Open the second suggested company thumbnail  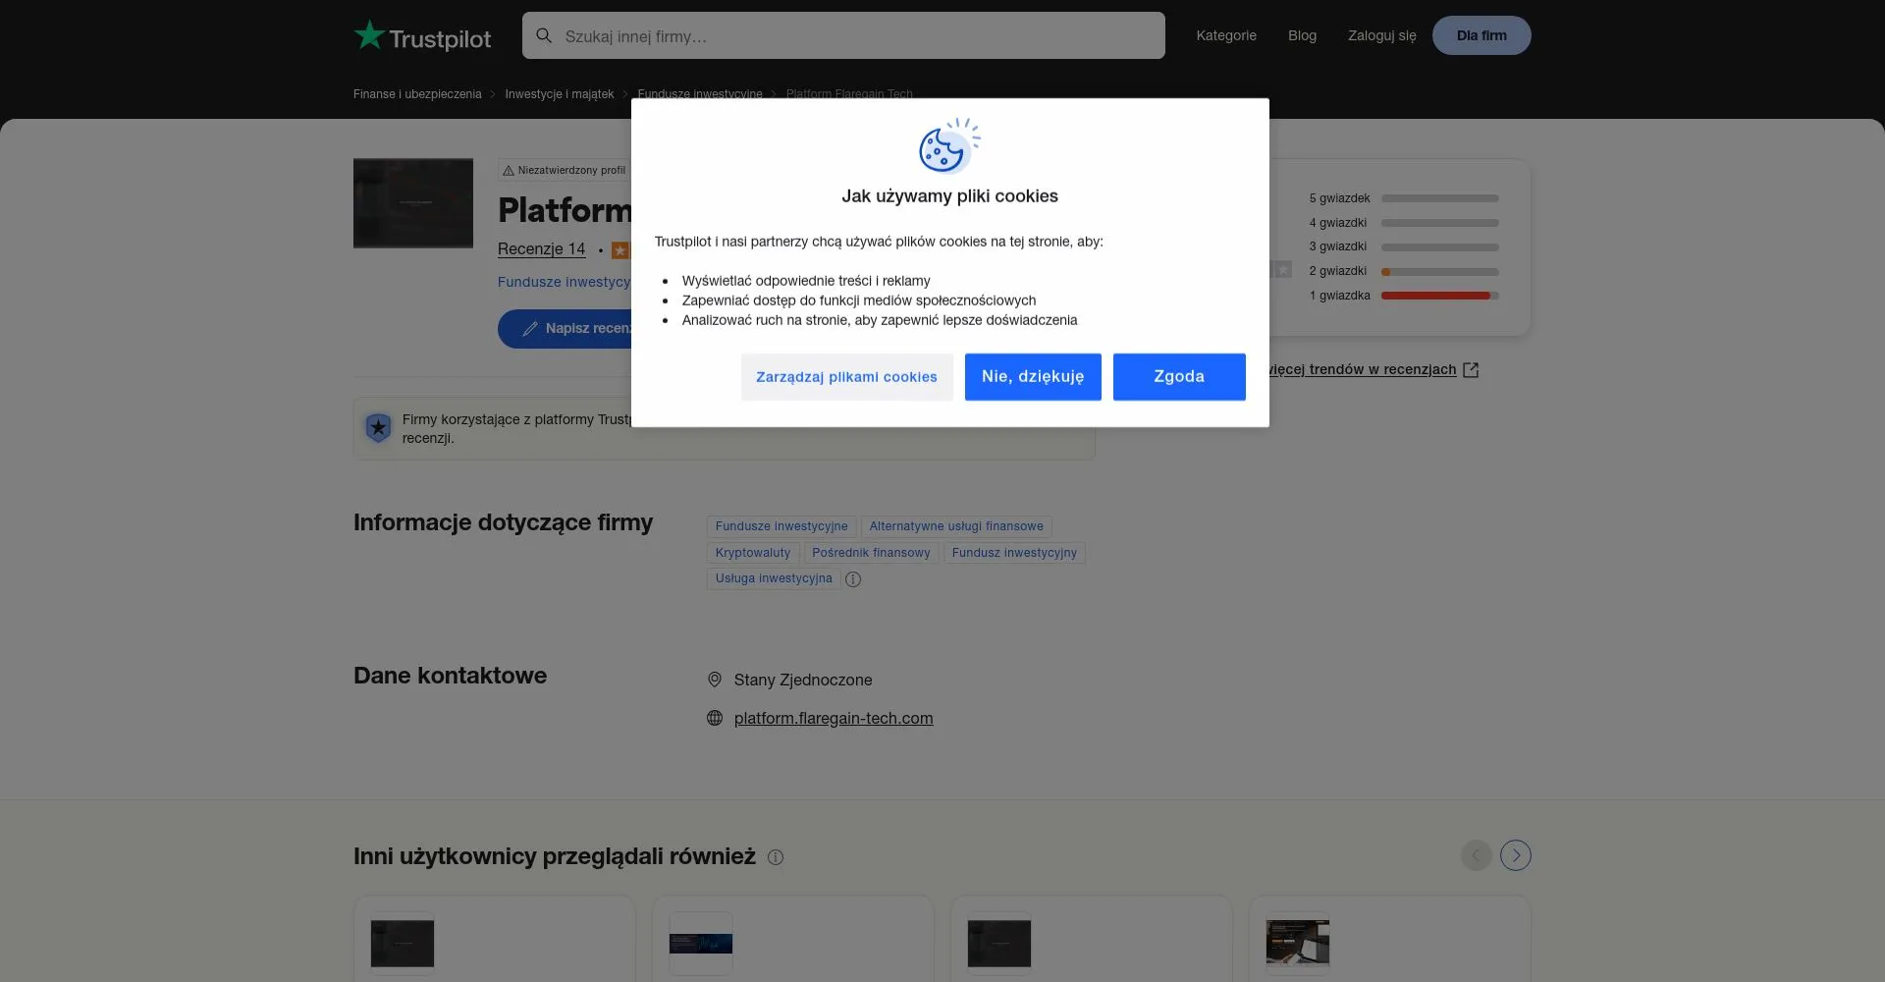coord(701,944)
